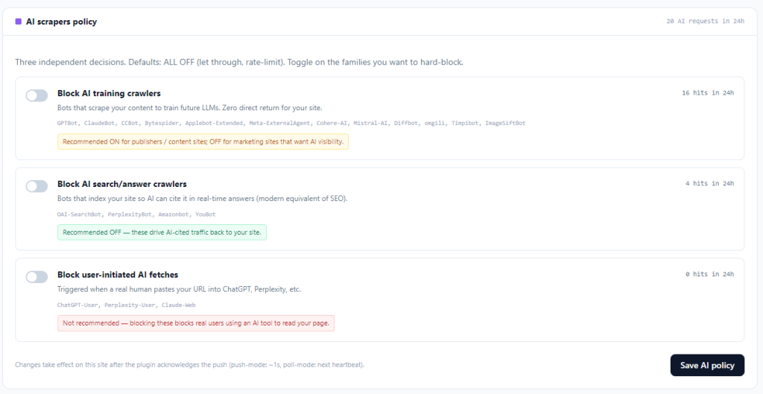Click the 4 hits in 24h label

click(x=709, y=183)
